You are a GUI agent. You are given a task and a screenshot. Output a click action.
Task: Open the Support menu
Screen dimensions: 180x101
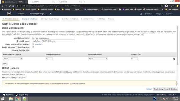[170, 14]
